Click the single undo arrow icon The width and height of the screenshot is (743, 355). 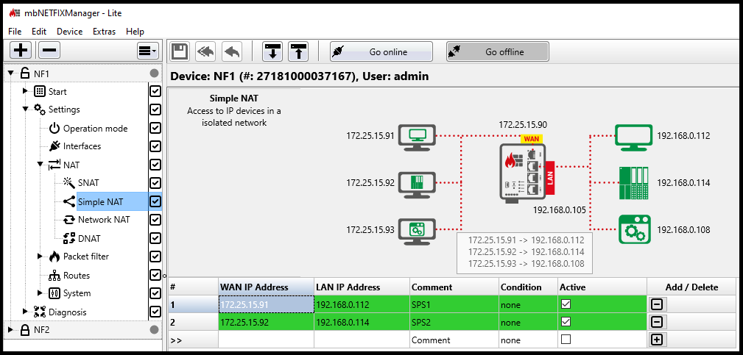point(232,51)
